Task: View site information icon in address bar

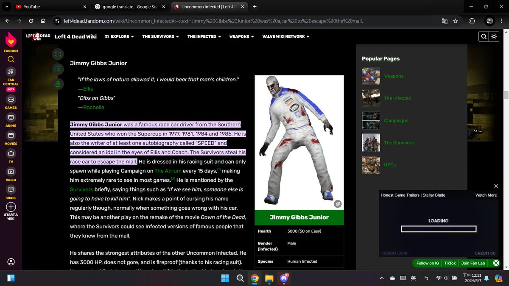Action: click(x=57, y=21)
